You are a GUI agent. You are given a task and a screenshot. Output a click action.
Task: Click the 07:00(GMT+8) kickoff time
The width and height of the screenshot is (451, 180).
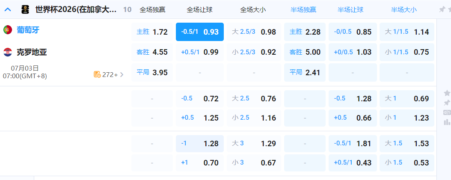25,76
